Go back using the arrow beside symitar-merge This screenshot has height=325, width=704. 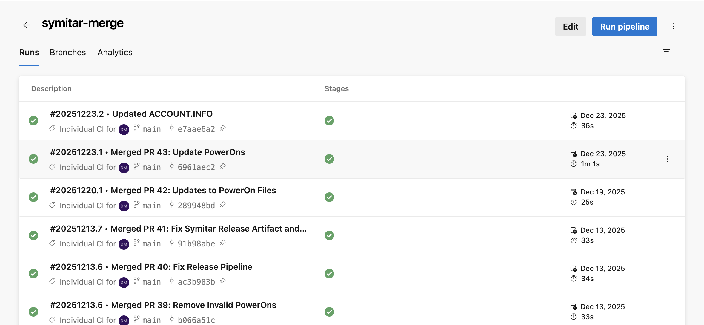27,25
